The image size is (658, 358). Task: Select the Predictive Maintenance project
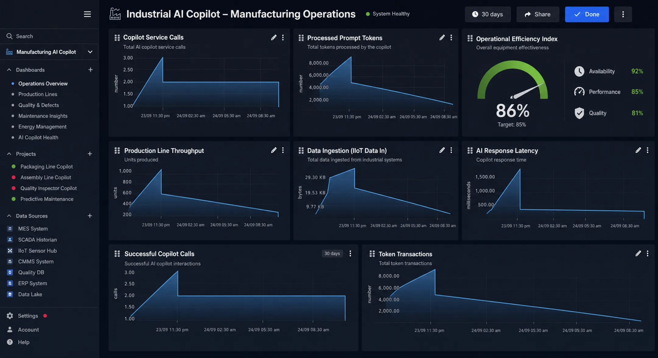[x=47, y=199]
